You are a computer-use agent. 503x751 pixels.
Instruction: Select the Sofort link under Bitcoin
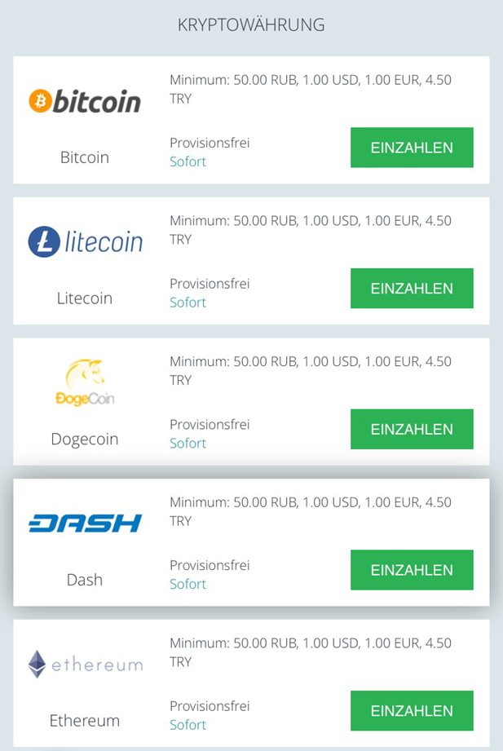pos(188,161)
